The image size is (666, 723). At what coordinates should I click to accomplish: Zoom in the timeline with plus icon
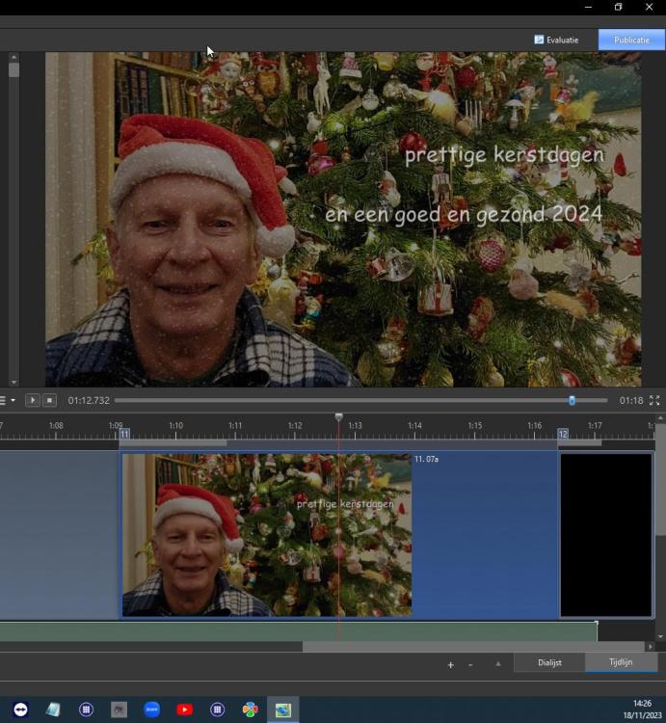pos(450,664)
